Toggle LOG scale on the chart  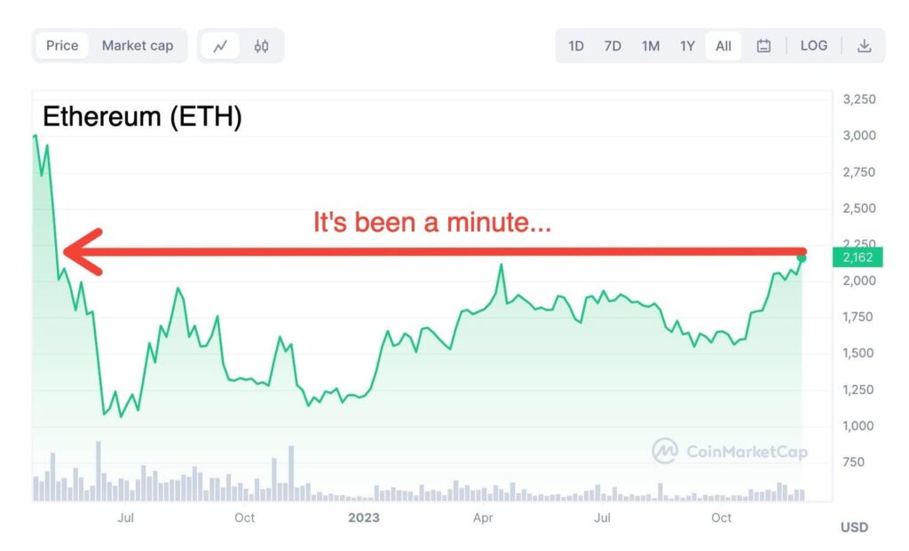pyautogui.click(x=813, y=46)
